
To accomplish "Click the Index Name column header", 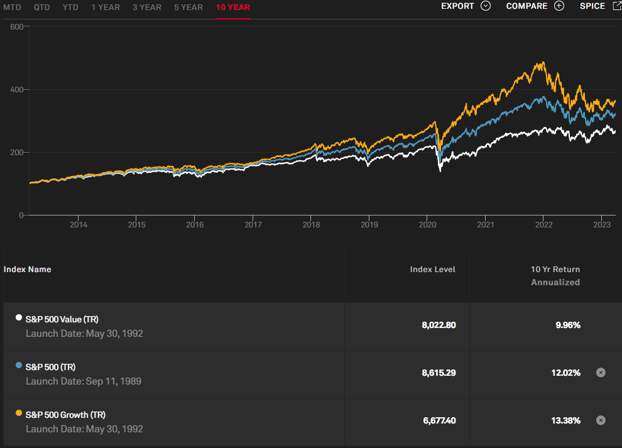I will [x=28, y=270].
